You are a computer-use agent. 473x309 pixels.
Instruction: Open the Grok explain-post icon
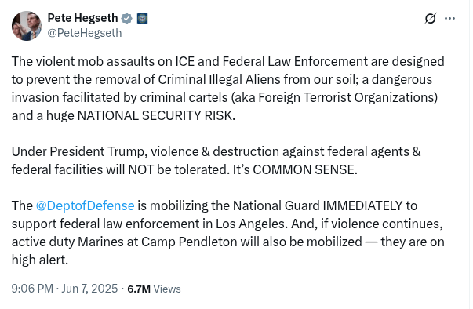point(430,19)
